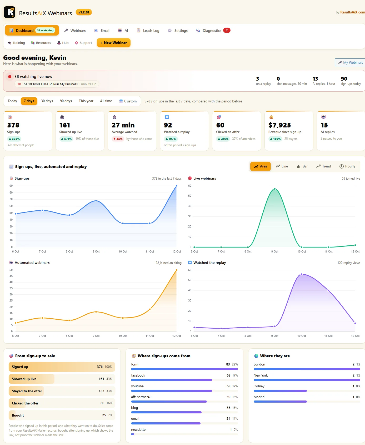Image resolution: width=365 pixels, height=445 pixels.
Task: Click the compass icon by Where sign-ups come from
Action: pyautogui.click(x=134, y=356)
